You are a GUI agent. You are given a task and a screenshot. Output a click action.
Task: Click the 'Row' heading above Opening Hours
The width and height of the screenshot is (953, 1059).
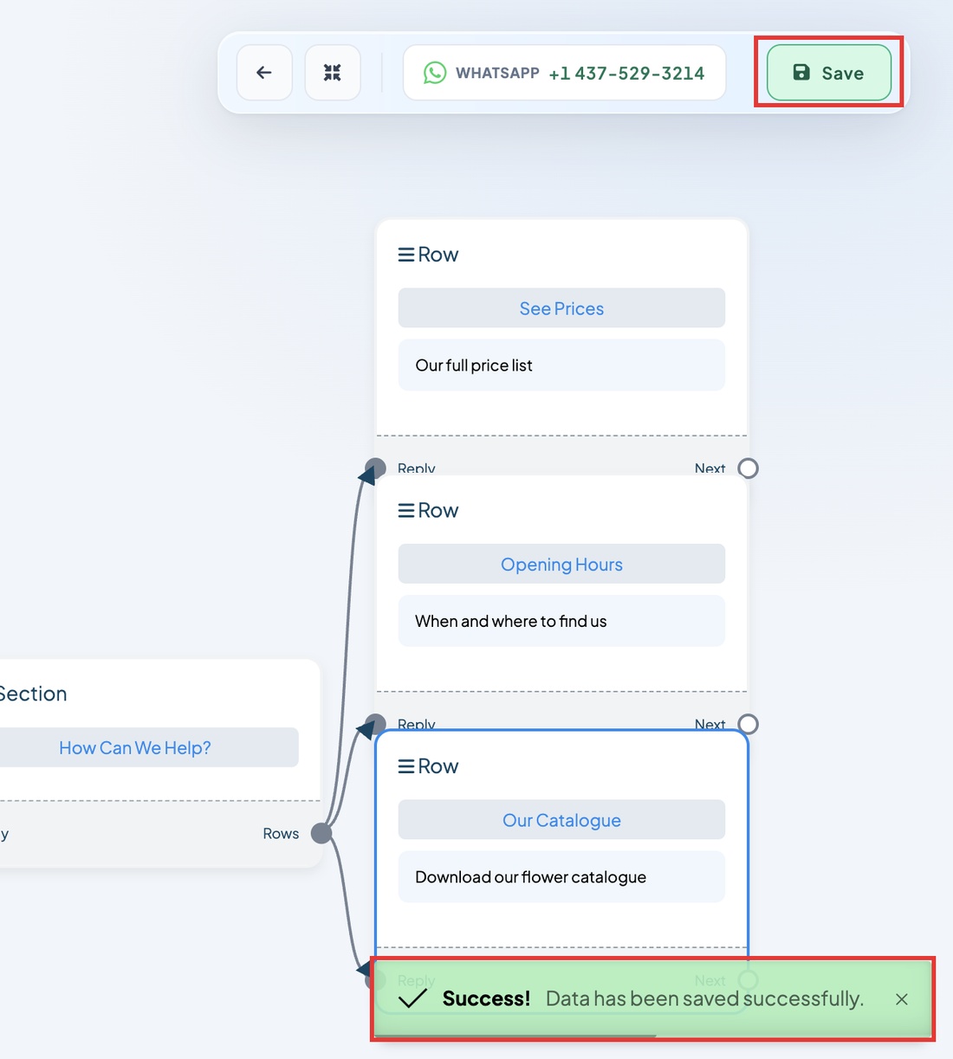[438, 511]
